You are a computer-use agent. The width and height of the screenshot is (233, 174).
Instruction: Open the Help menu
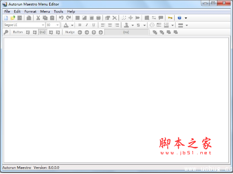click(71, 11)
